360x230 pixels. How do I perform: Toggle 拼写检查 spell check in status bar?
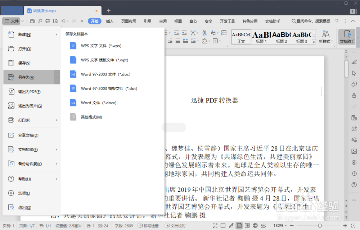tap(148, 226)
